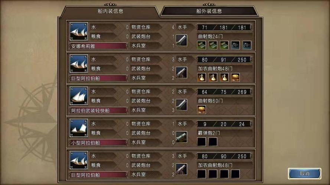Screen dimensions: 330x185
Task: Click the 小型阿拉伯船 name bar
Action: pos(98,142)
